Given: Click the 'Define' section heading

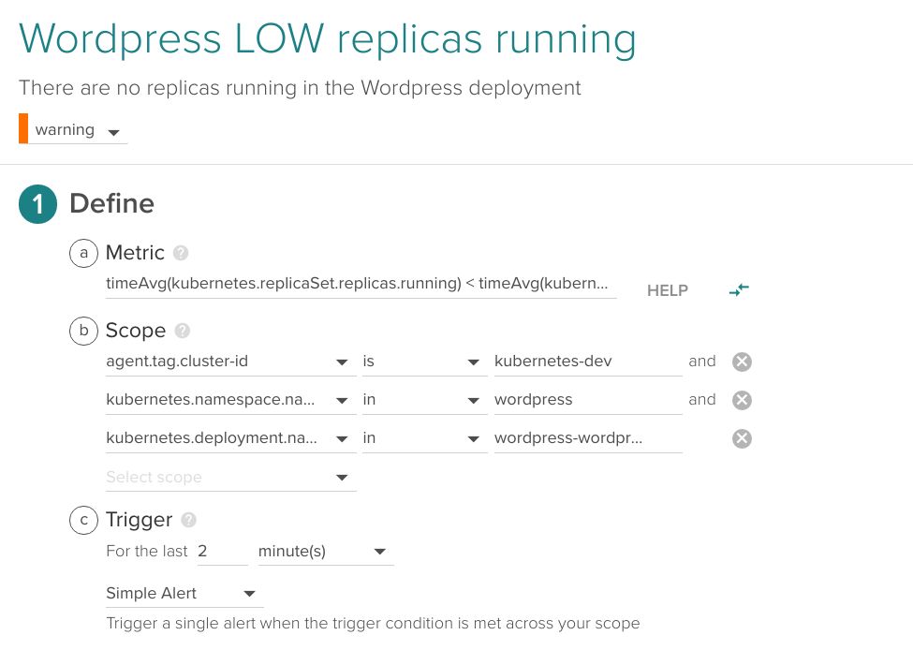Looking at the screenshot, I should pos(111,204).
